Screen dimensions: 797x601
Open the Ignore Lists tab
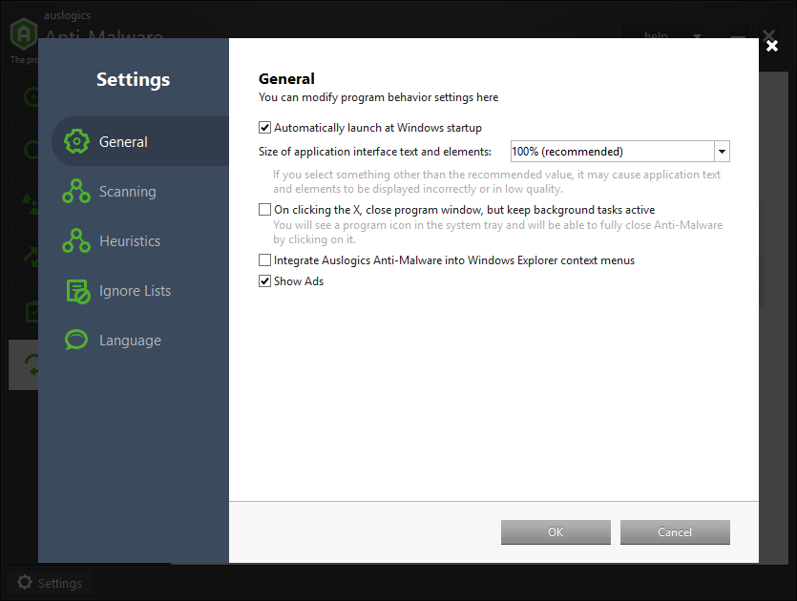(x=140, y=291)
